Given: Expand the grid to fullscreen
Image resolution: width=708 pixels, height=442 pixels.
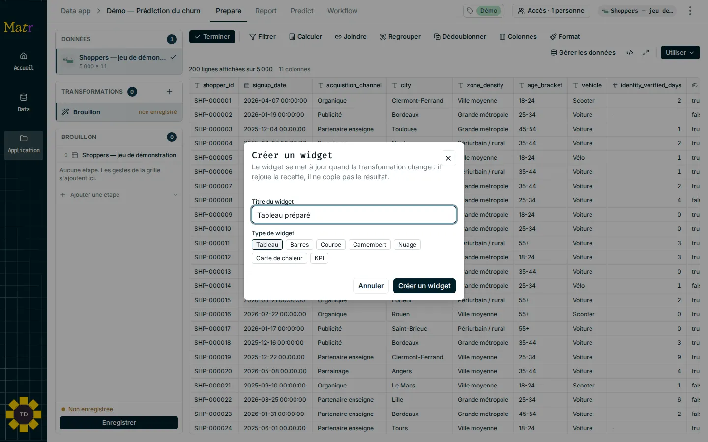Looking at the screenshot, I should tap(646, 53).
